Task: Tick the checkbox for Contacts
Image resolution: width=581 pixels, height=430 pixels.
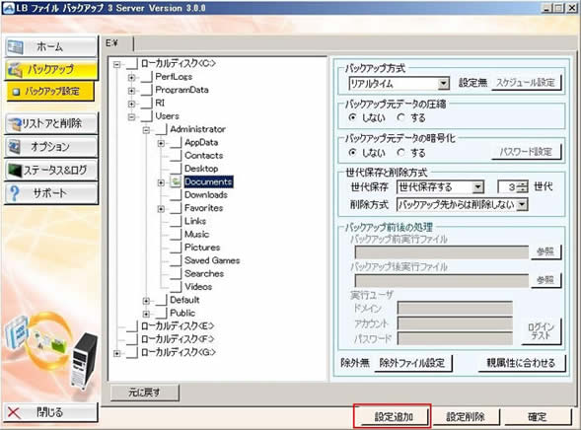Action: pyautogui.click(x=176, y=156)
